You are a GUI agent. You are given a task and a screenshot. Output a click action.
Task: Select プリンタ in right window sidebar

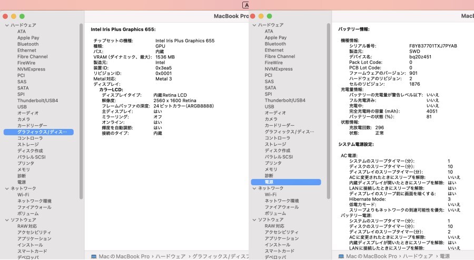(x=273, y=163)
